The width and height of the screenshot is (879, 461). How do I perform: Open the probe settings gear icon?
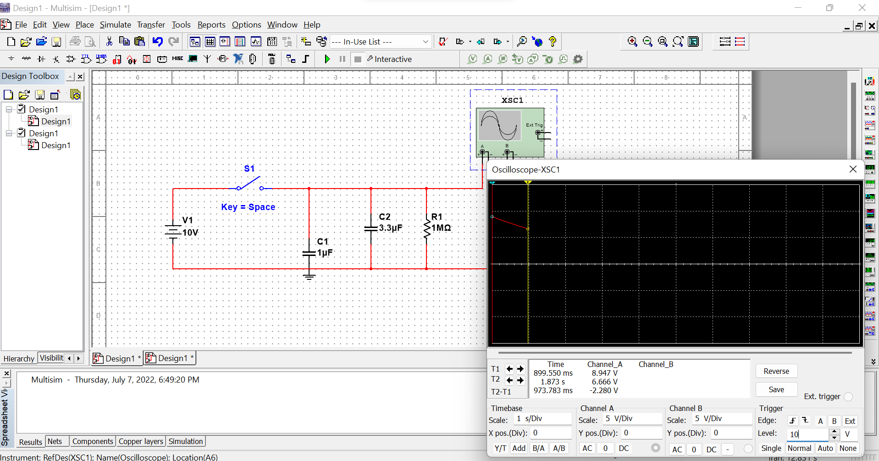point(578,59)
